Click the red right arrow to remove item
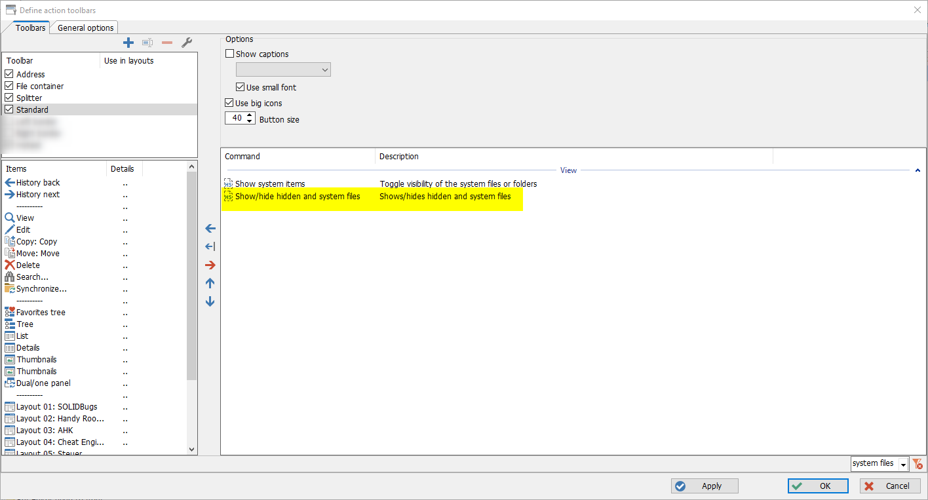 (x=210, y=265)
